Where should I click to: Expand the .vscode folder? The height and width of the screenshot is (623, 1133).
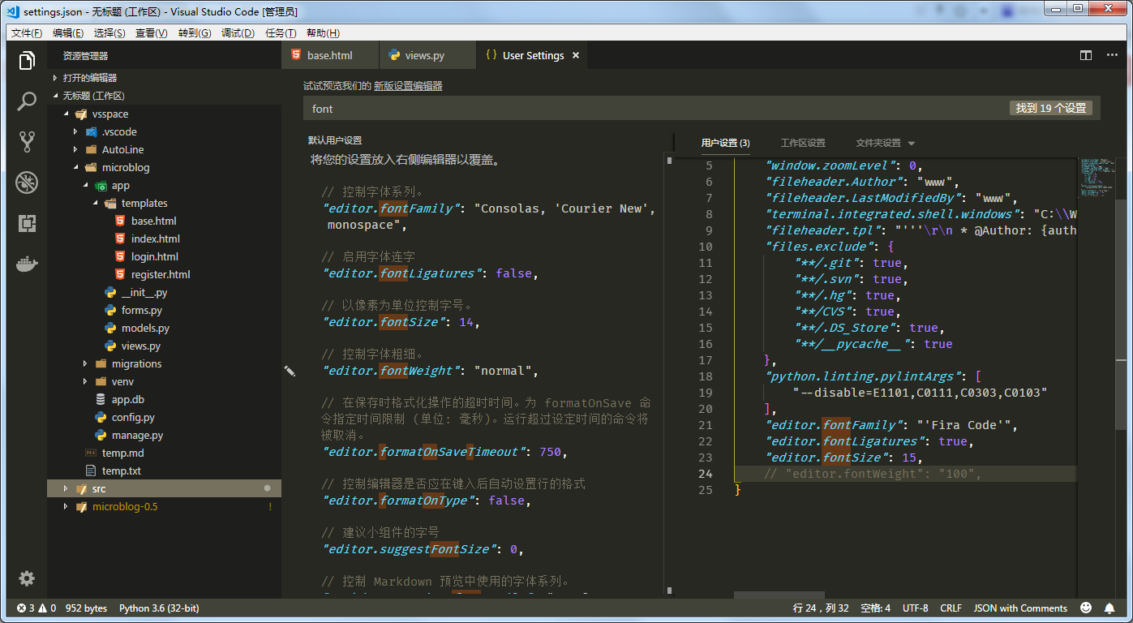119,131
